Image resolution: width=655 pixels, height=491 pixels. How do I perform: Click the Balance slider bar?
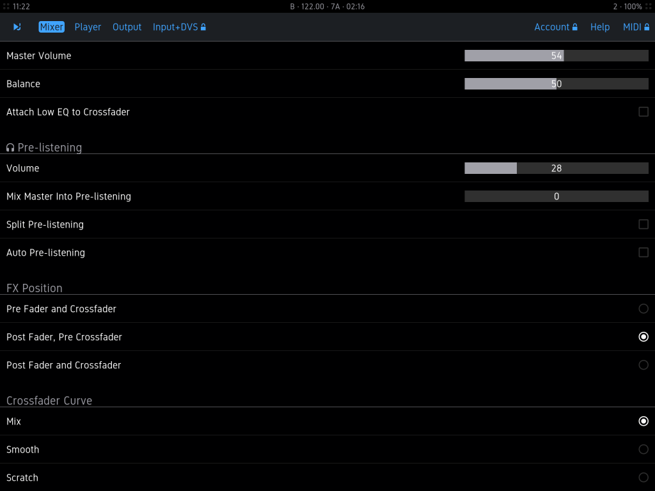(556, 84)
